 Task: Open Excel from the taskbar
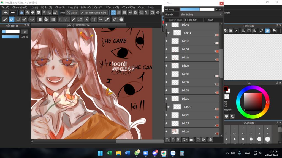coord(109,153)
